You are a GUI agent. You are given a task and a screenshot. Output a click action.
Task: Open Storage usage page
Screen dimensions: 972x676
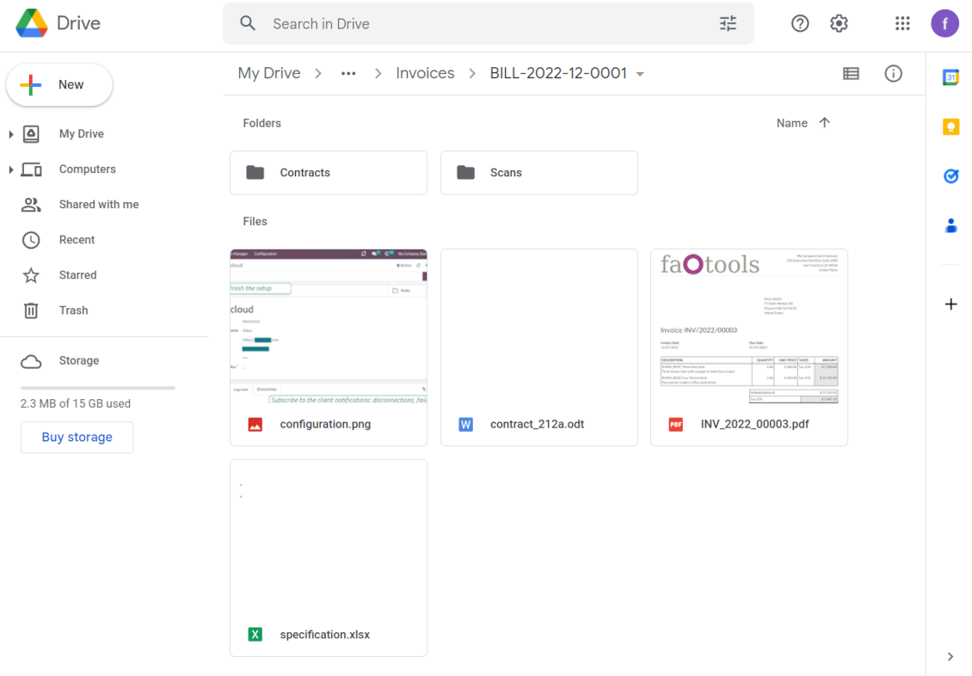click(79, 360)
